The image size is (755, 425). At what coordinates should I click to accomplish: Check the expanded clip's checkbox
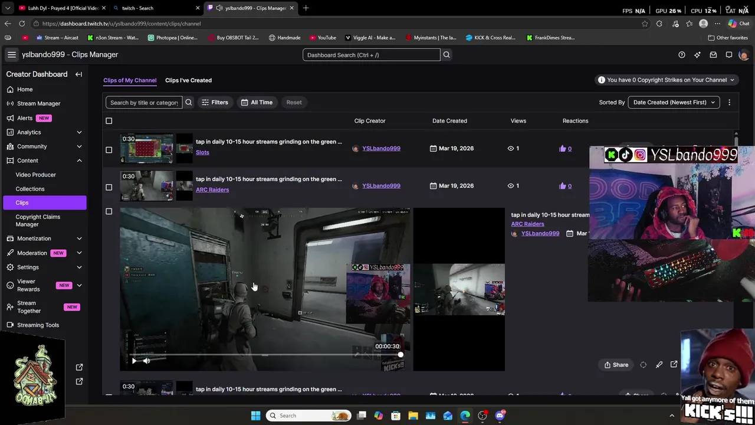(109, 211)
